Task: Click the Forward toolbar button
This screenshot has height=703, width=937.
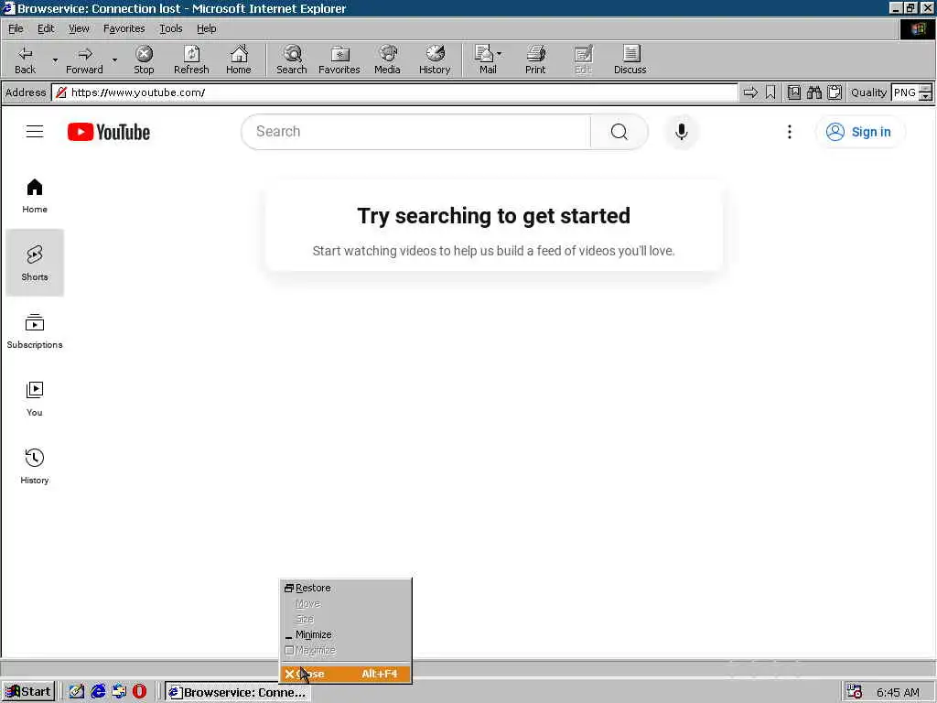Action: (x=84, y=59)
